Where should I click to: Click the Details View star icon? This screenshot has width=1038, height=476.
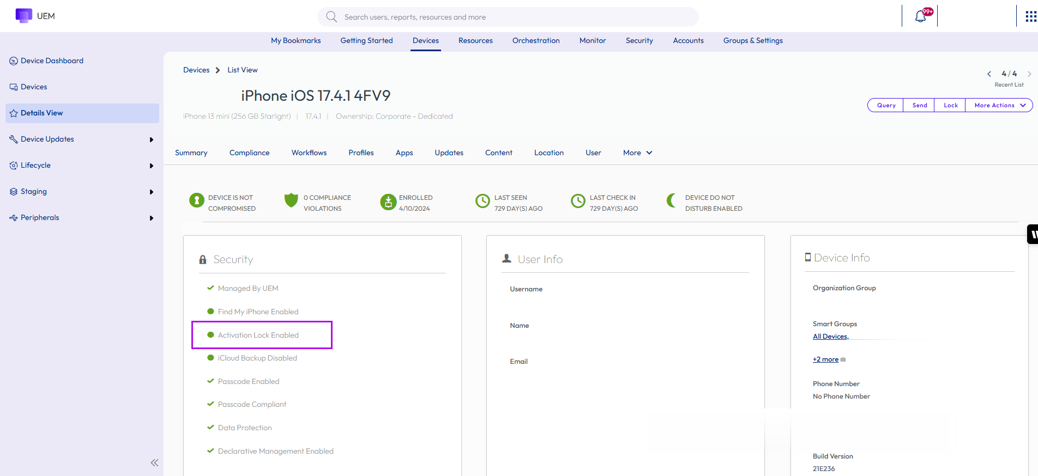pos(14,113)
